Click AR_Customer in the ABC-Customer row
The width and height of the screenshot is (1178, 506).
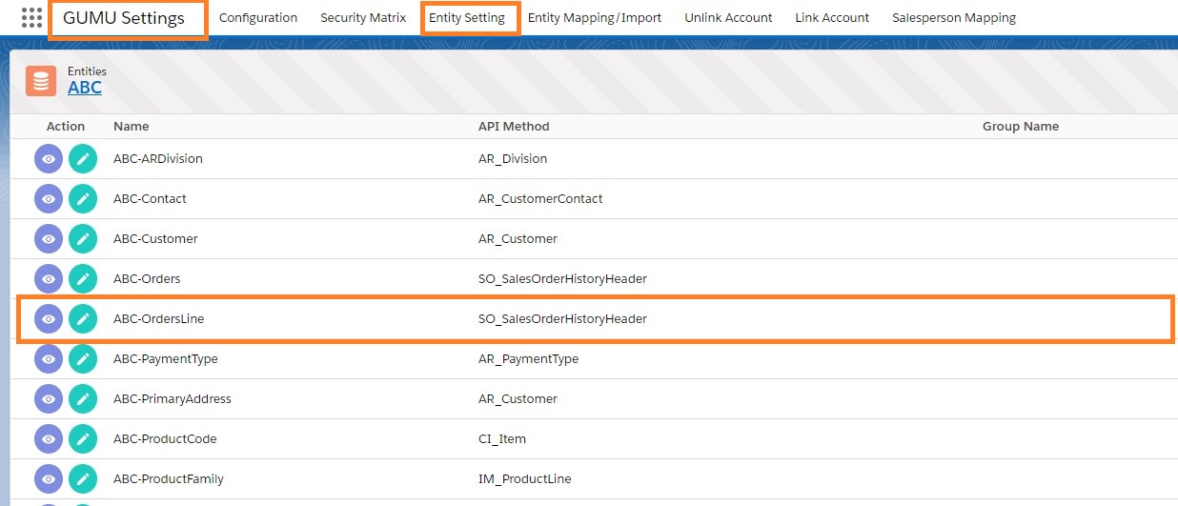click(518, 239)
